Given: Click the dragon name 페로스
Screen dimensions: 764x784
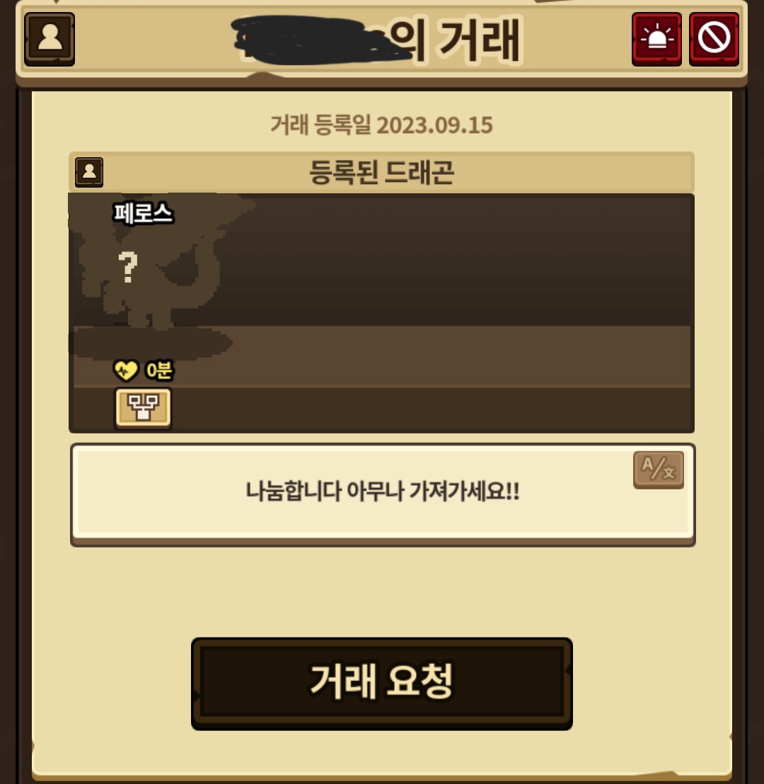Looking at the screenshot, I should pyautogui.click(x=144, y=213).
